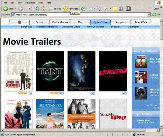Click the Products subnav link
Image resolution: width=164 pixels, height=137 pixels.
[116, 27]
